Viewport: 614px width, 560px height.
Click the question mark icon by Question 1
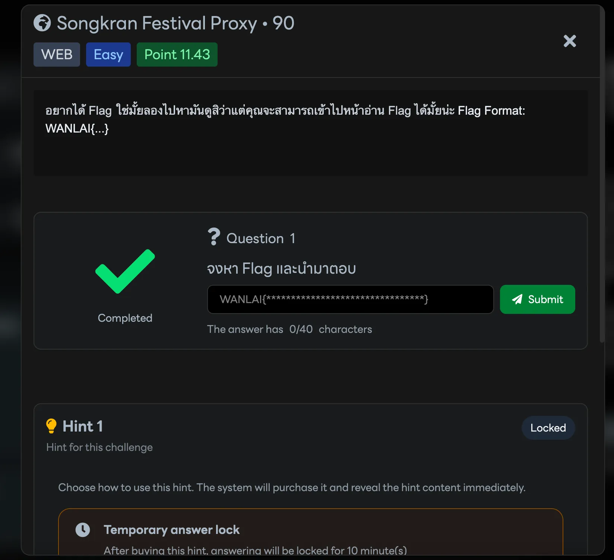[x=214, y=237]
